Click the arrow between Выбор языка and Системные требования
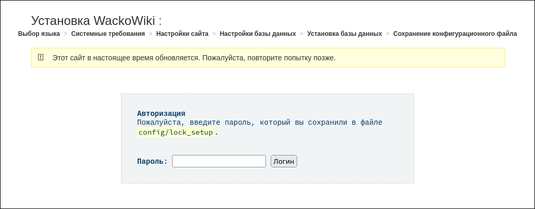Screen dimensions: 535x209 [66, 34]
